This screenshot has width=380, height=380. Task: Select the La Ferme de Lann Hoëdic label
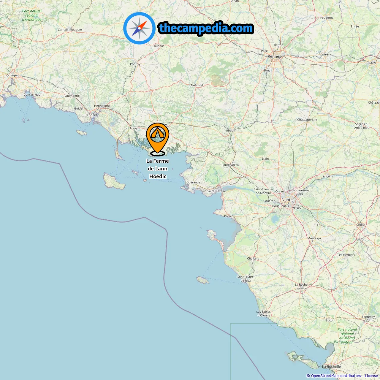click(x=158, y=169)
